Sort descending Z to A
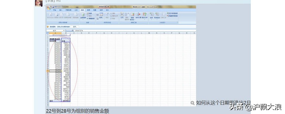The width and height of the screenshot is (285, 114). pos(98,19)
